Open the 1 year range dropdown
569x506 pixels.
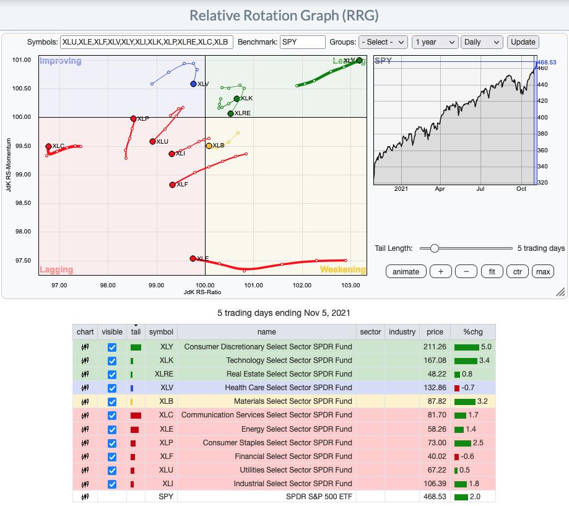click(x=435, y=42)
